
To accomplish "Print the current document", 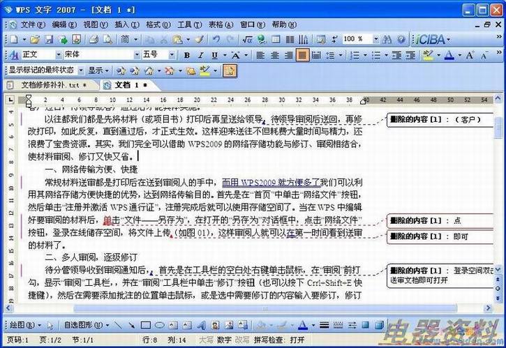I will 94,40.
